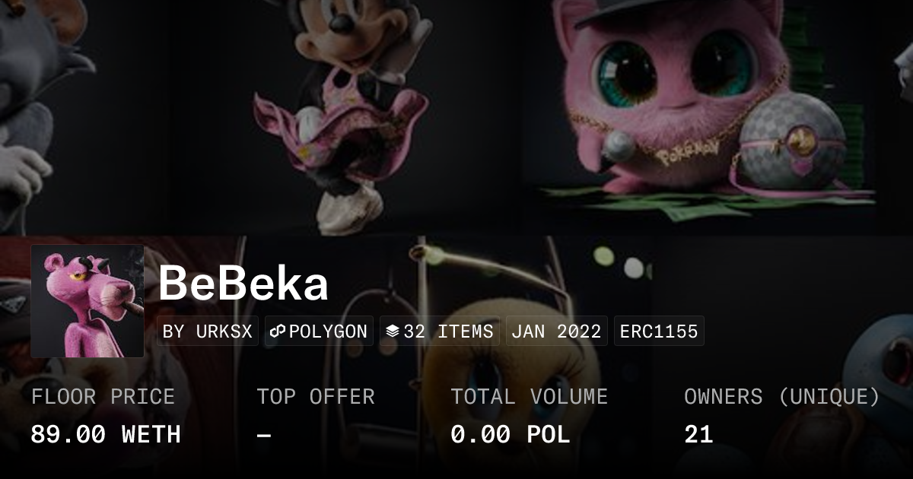Click the 32 ITEMS count text
Image resolution: width=913 pixels, height=479 pixels.
point(448,331)
